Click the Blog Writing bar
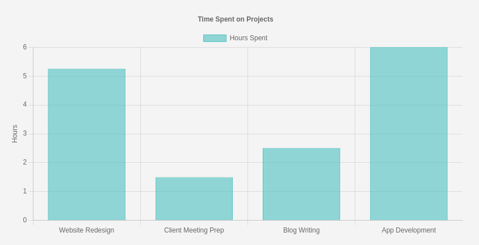Screen dimensions: 479x245 click(301, 184)
